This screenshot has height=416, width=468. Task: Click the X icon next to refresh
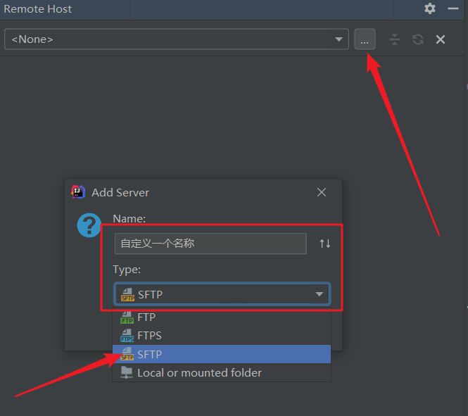click(441, 39)
